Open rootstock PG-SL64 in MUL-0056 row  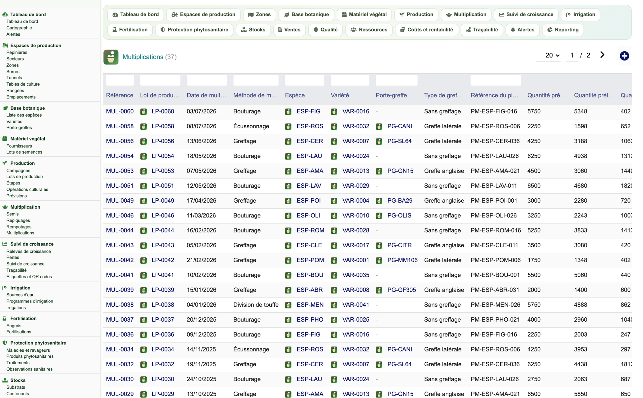click(399, 141)
